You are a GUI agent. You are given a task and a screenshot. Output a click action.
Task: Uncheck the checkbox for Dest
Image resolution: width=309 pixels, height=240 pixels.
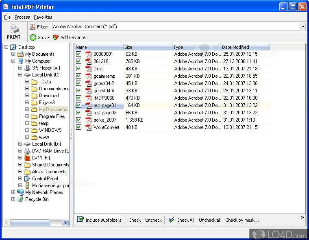tap(78, 69)
